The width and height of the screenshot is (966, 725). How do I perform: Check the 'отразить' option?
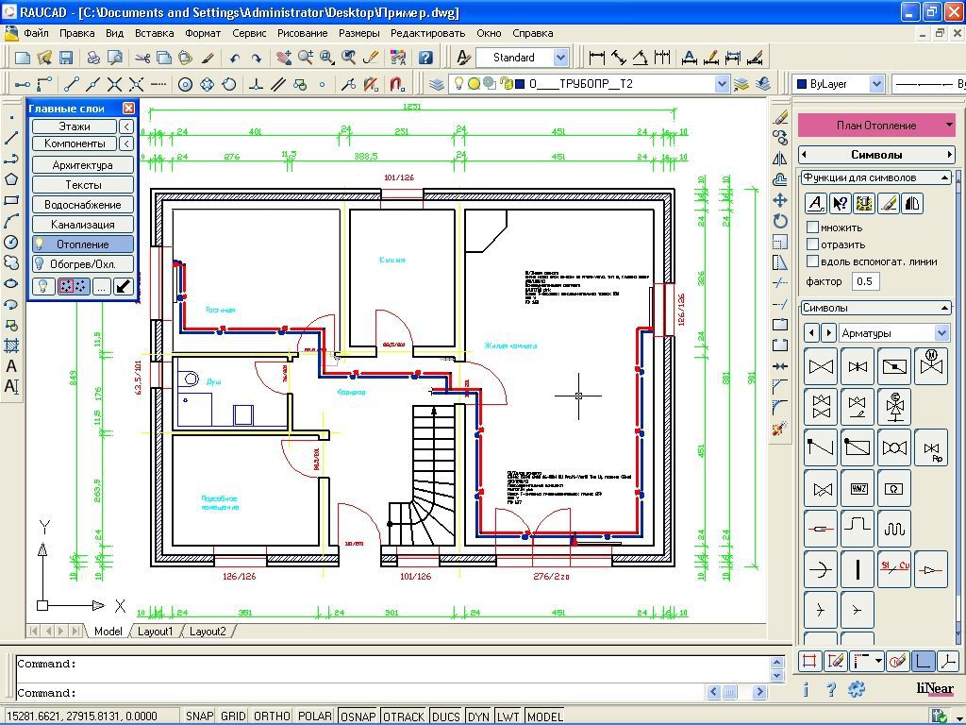point(812,244)
